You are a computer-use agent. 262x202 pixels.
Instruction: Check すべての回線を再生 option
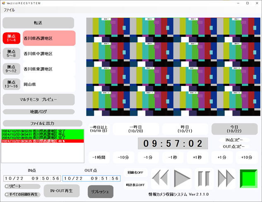[x=7, y=194]
